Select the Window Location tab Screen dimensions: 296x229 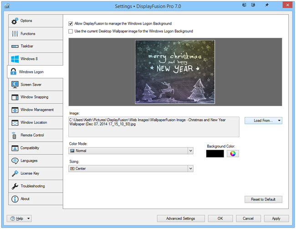36,122
